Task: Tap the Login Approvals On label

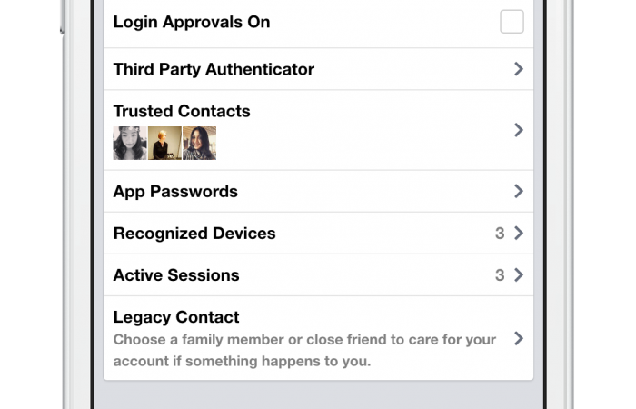Action: (192, 22)
